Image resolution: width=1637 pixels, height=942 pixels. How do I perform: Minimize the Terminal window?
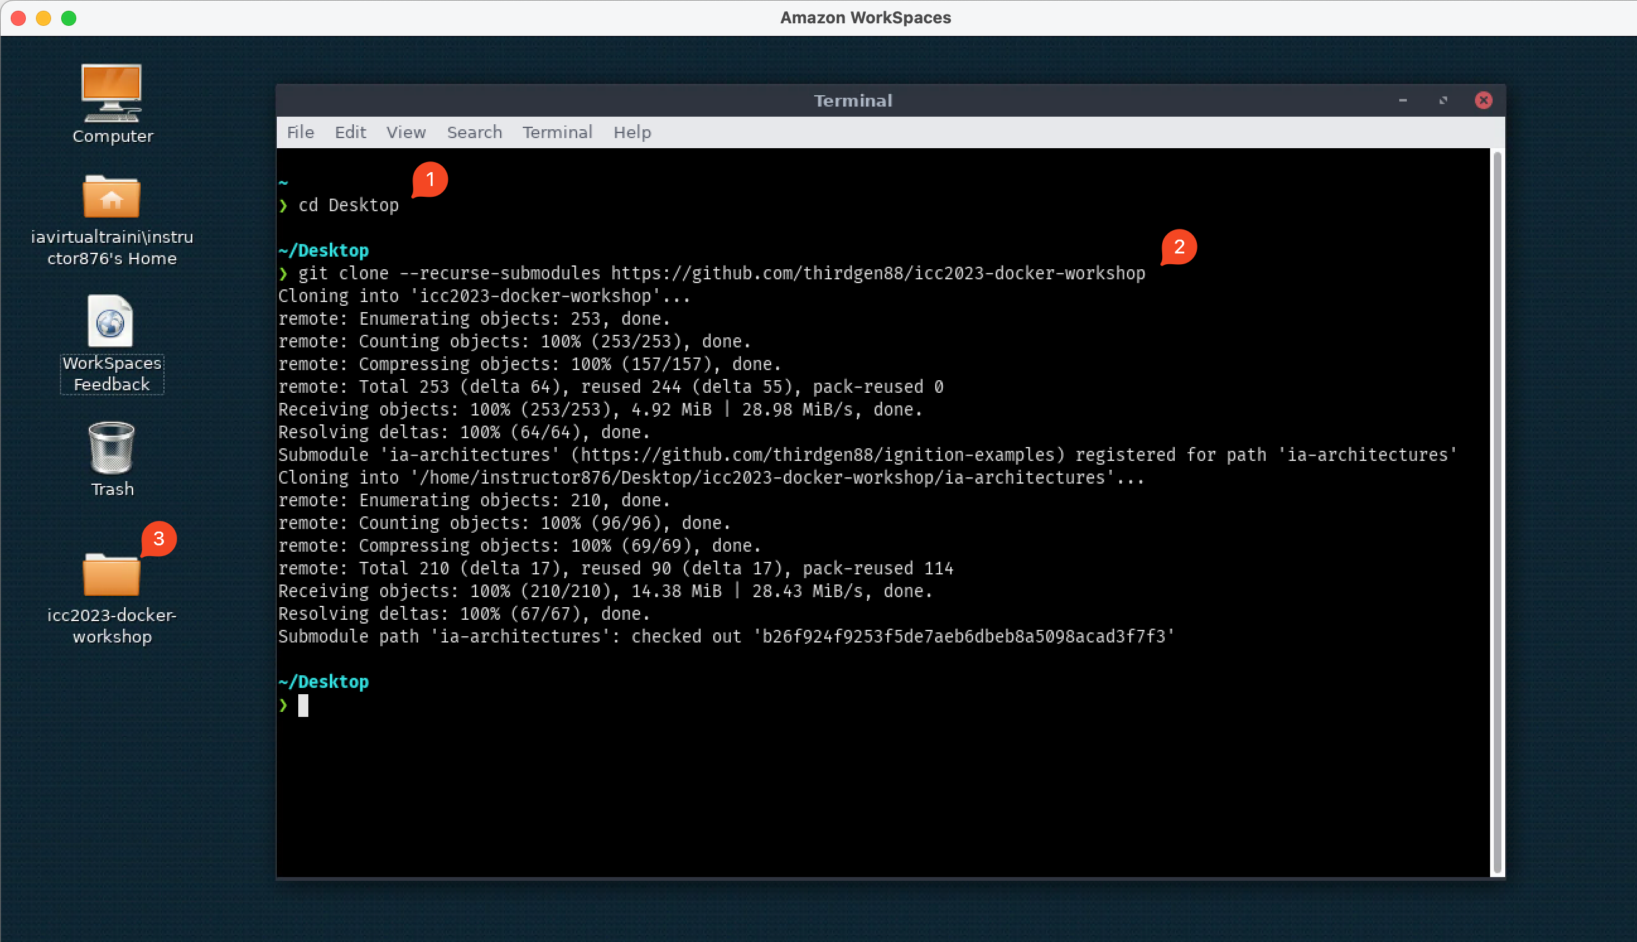1403,100
